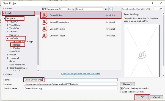Image resolution: width=165 pixels, height=101 pixels.
Task: Collapse the Templates tree node
Action: 4,18
